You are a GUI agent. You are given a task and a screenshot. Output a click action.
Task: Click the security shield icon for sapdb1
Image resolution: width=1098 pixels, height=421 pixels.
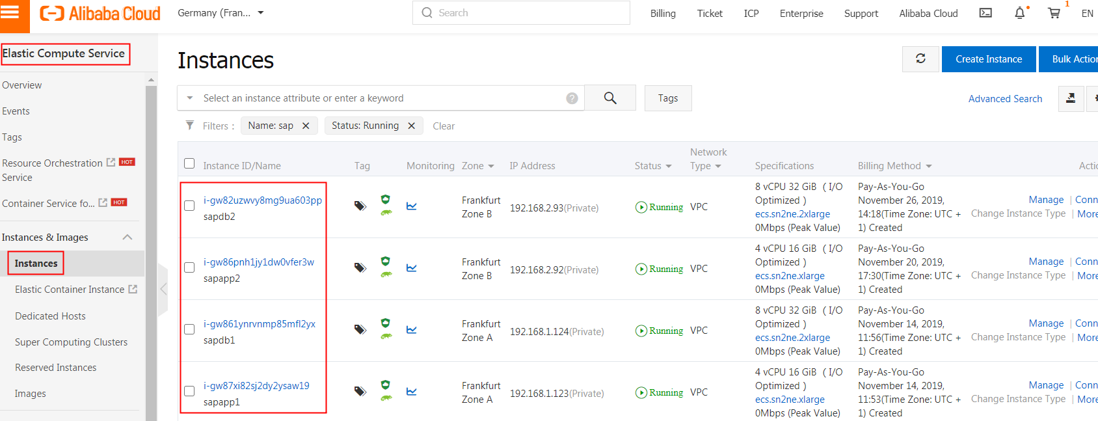(x=386, y=323)
